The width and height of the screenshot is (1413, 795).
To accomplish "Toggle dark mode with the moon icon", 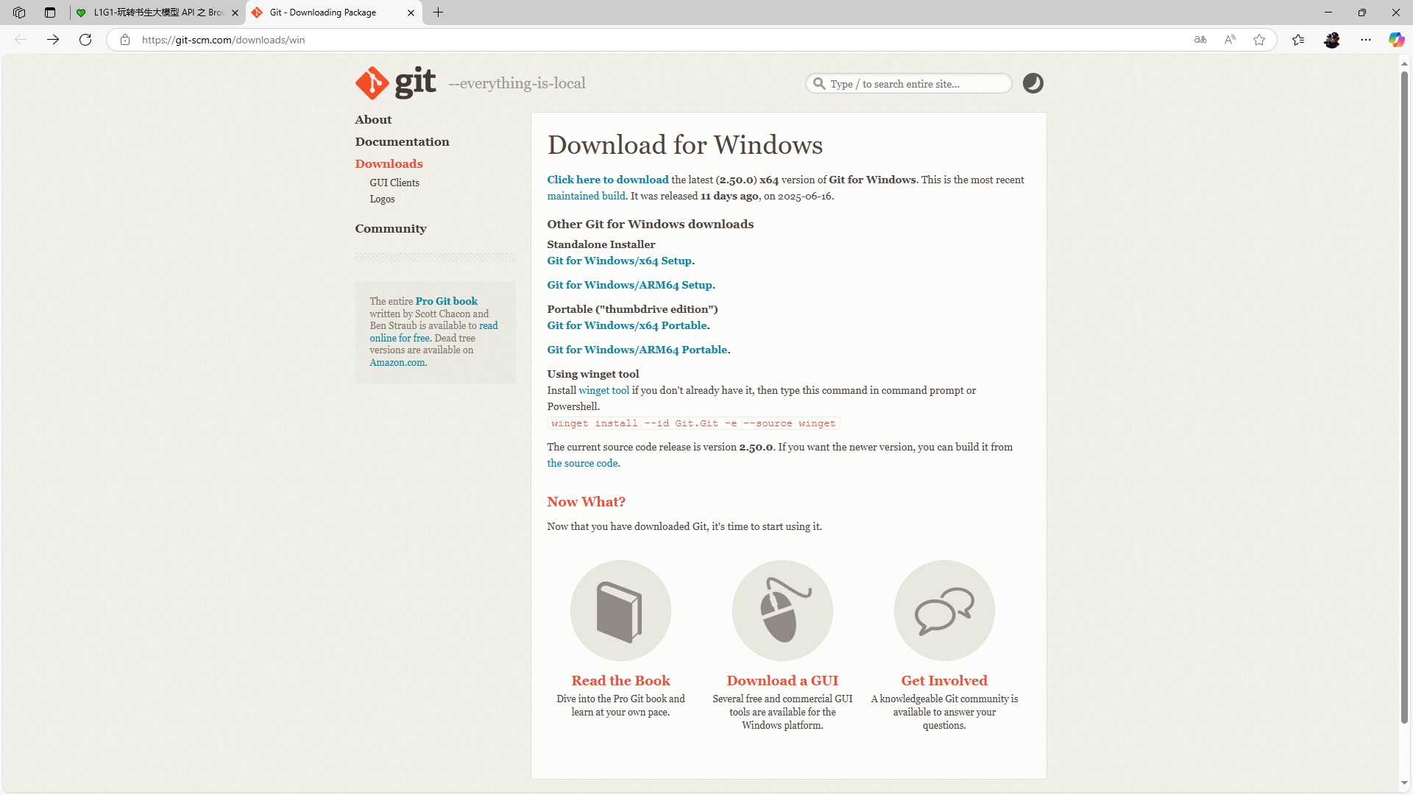I will tap(1033, 83).
